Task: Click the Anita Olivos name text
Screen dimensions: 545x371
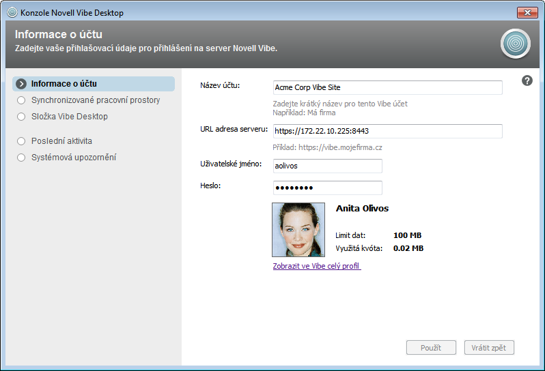Action: [x=362, y=209]
